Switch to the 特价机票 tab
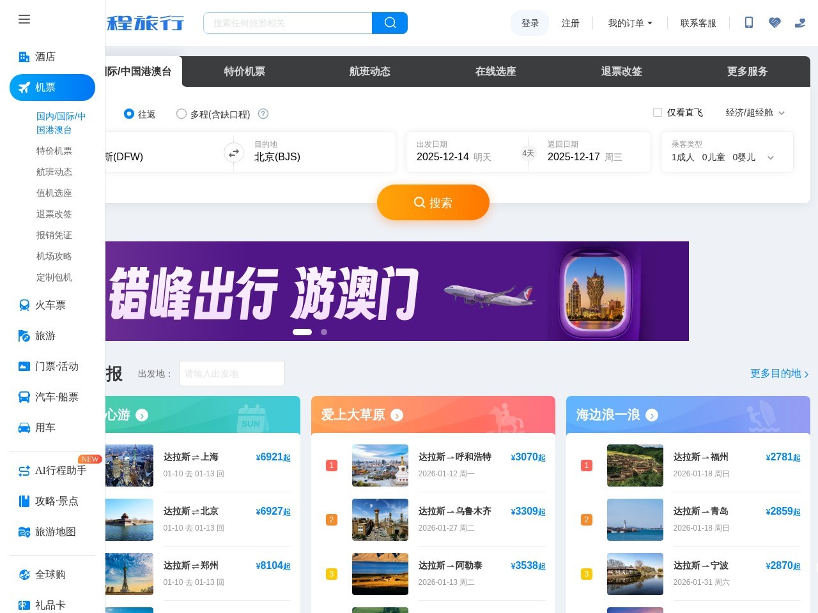This screenshot has height=613, width=818. 244,72
